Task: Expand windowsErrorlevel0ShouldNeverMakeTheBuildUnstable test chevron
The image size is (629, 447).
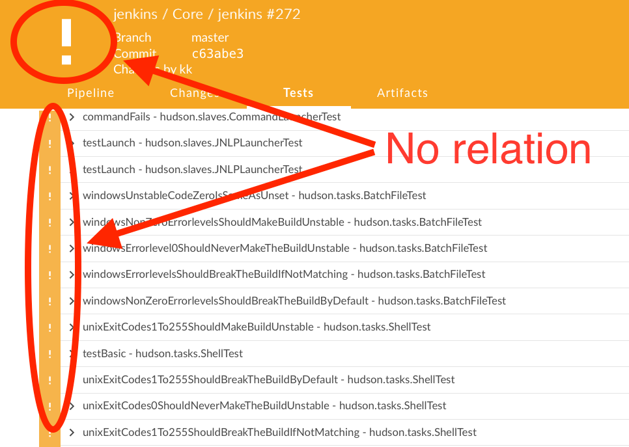Action: [x=72, y=249]
